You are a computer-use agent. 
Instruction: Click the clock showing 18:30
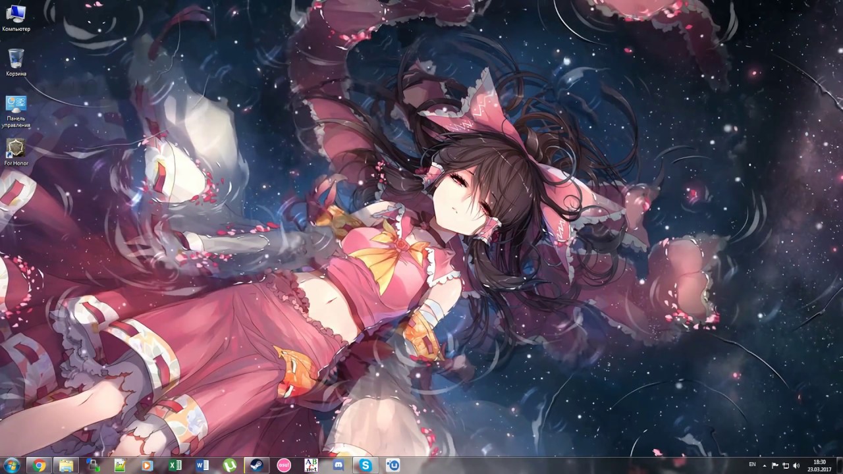[x=819, y=465]
